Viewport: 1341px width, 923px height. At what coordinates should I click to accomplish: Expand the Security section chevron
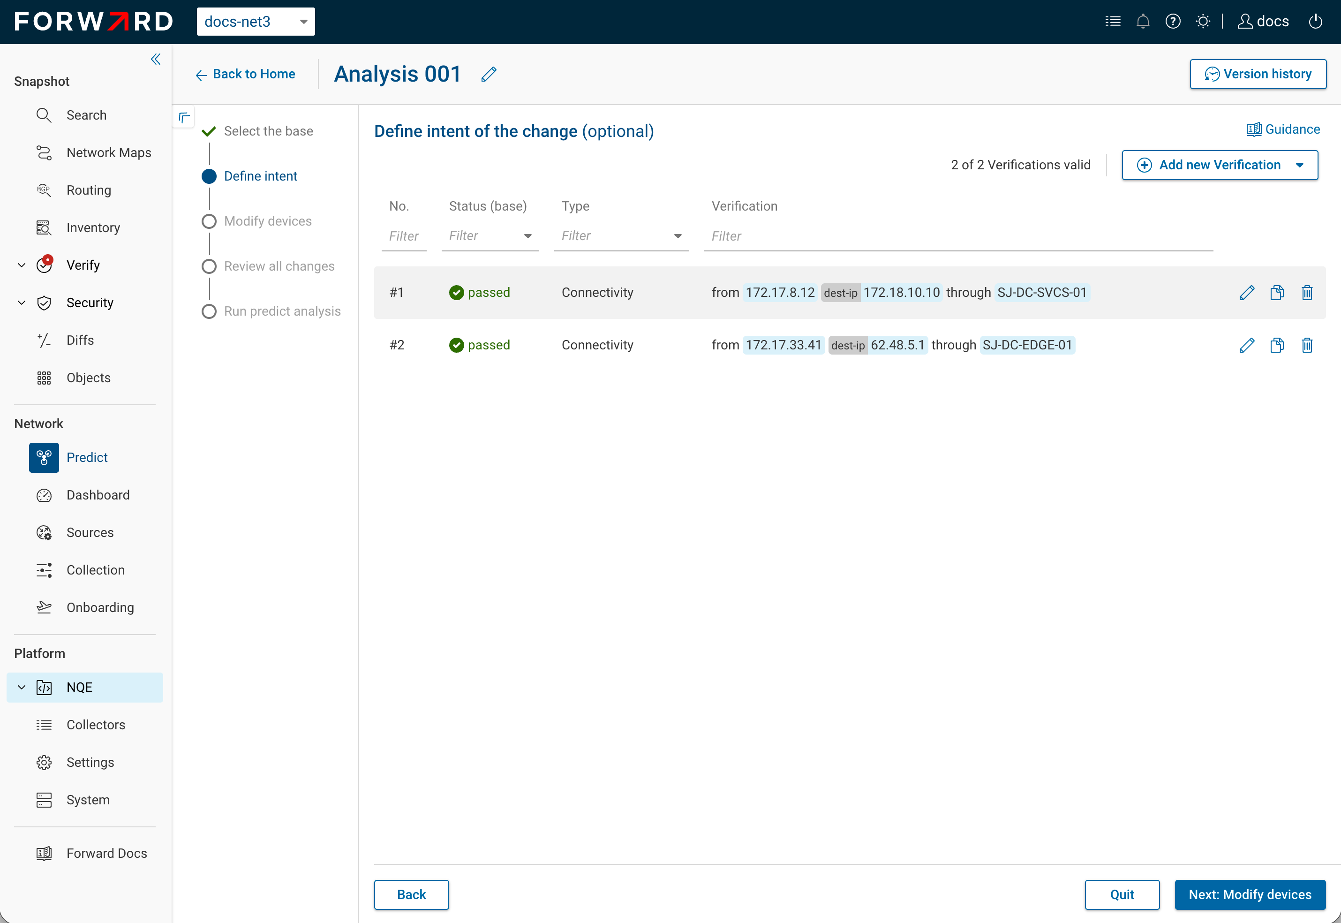point(22,303)
